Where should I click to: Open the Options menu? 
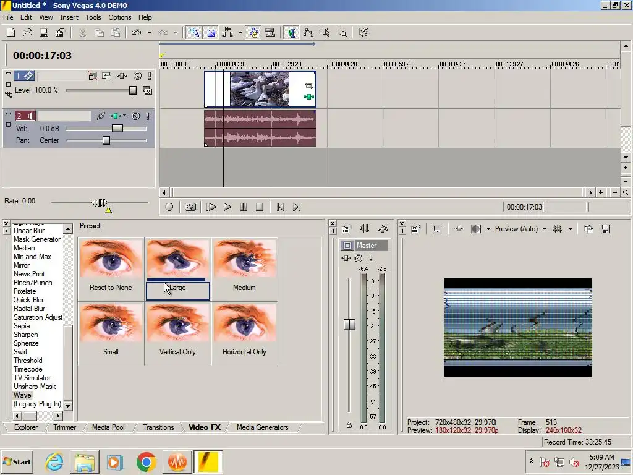click(x=119, y=17)
